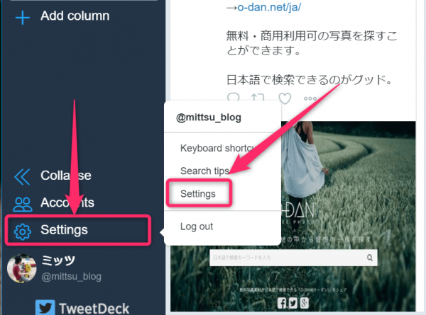Image resolution: width=426 pixels, height=315 pixels.
Task: Like the tweet with heart icon
Action: (285, 98)
